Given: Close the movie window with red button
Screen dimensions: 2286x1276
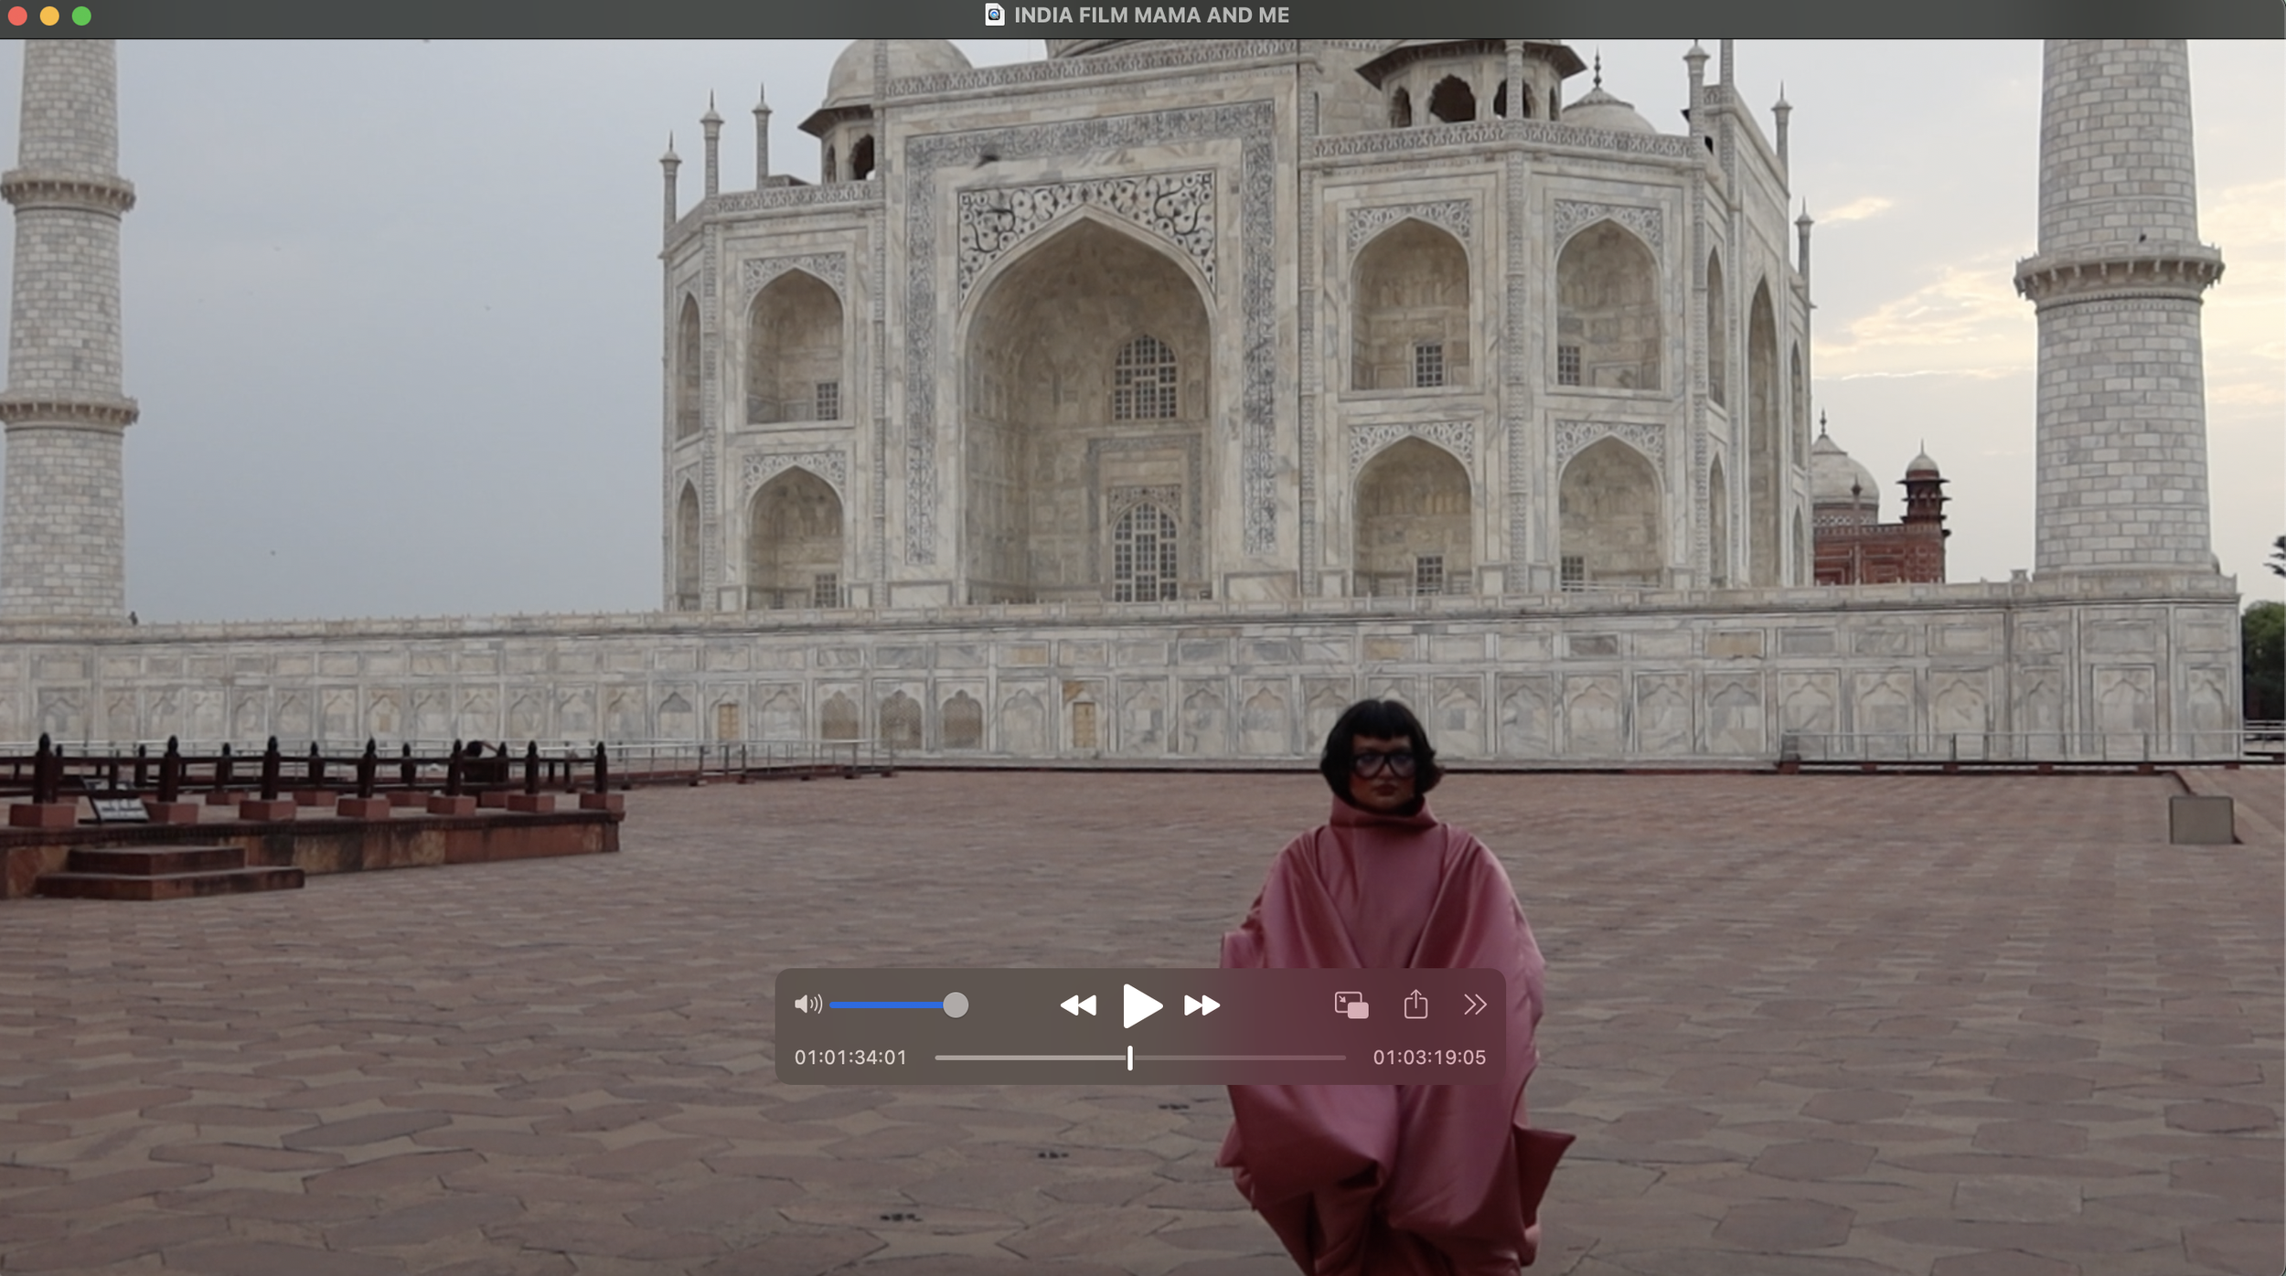Looking at the screenshot, I should 17,16.
